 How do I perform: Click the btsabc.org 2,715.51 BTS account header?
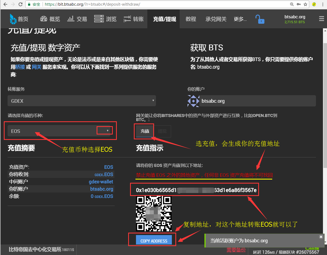[295, 19]
